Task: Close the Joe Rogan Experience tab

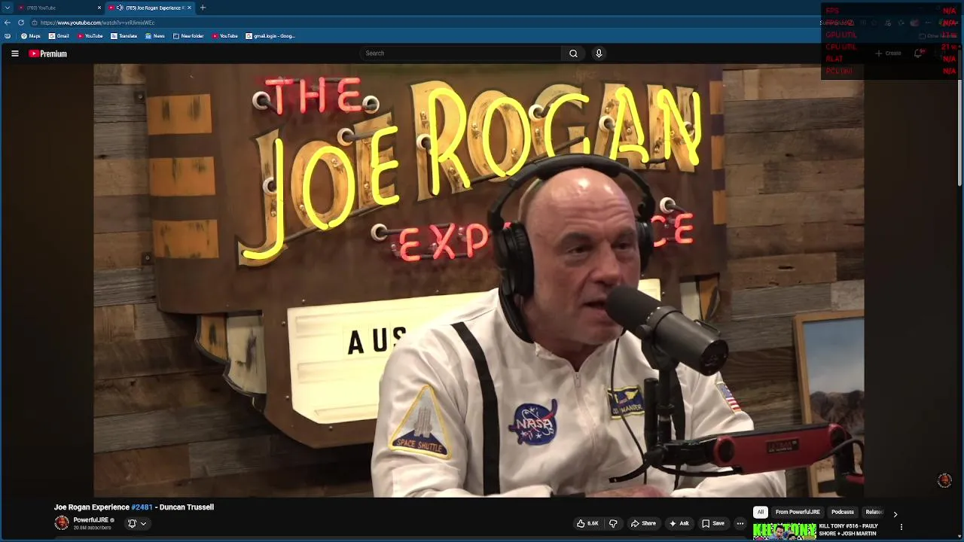Action: (x=189, y=8)
